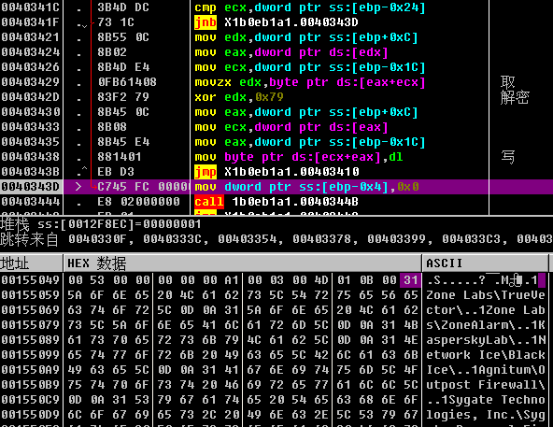Click the 堆栈 ss:[0012F8EC]=00000001 info line

[x=101, y=224]
